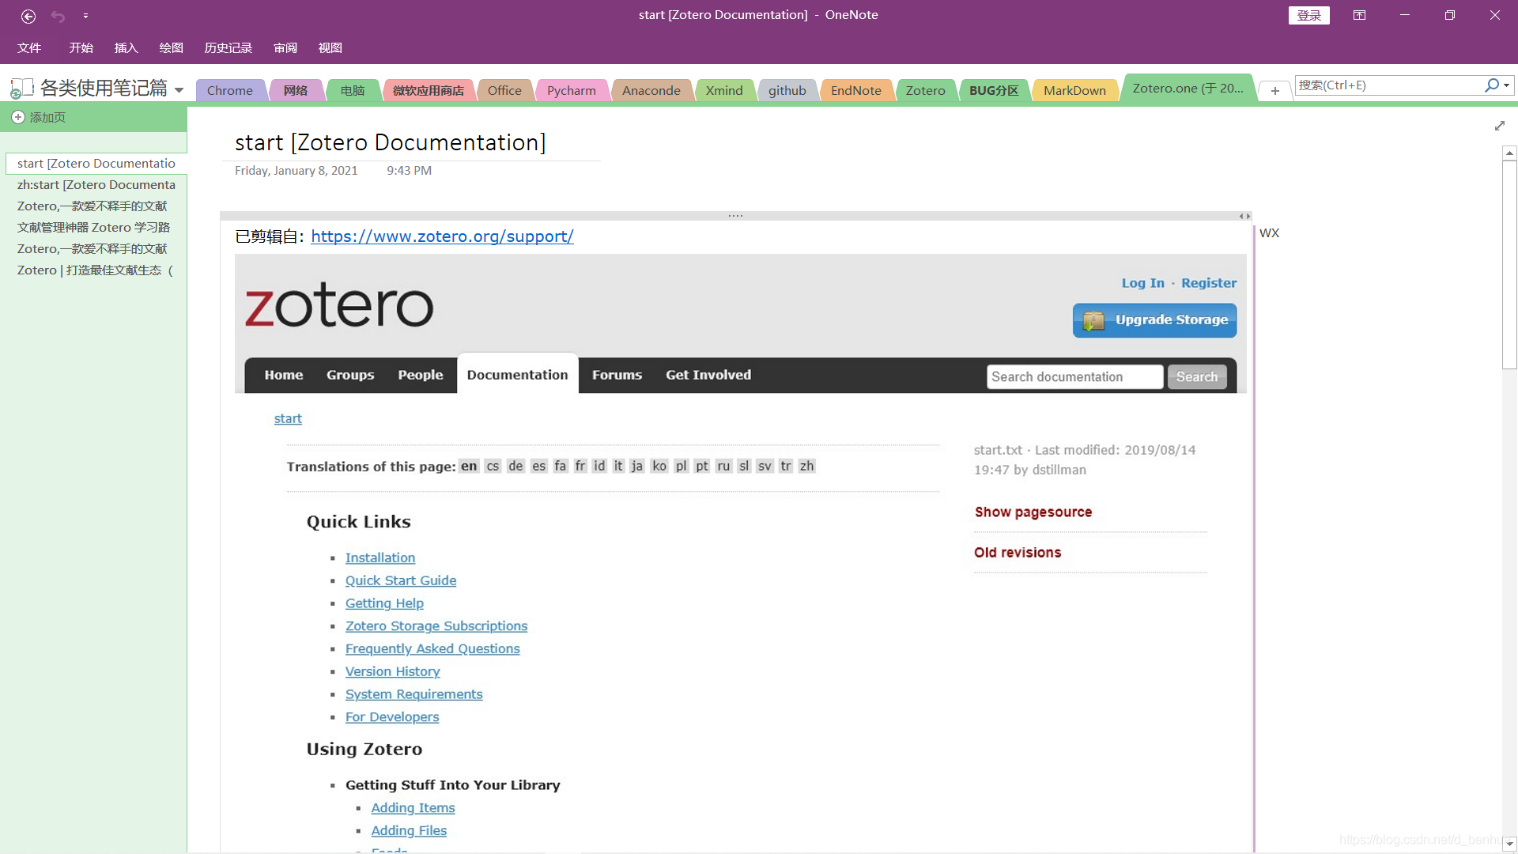
Task: Click the grey Search button
Action: point(1197,377)
